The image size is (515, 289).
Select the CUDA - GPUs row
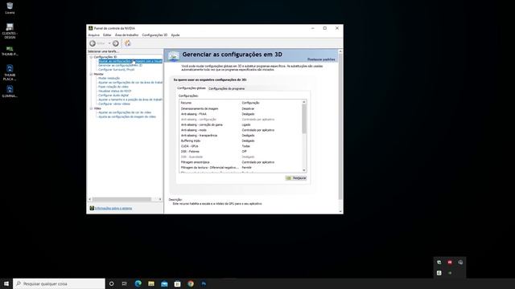click(241, 146)
